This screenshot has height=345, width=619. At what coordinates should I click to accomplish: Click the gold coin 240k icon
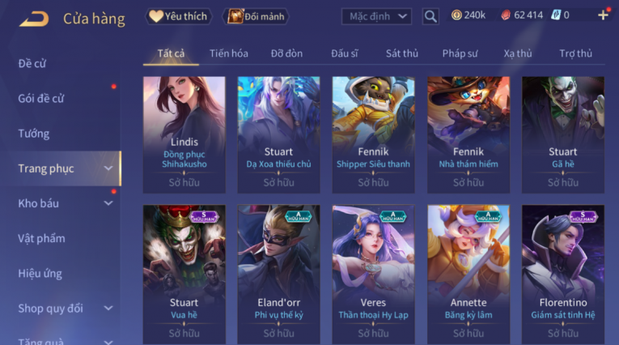tap(456, 15)
